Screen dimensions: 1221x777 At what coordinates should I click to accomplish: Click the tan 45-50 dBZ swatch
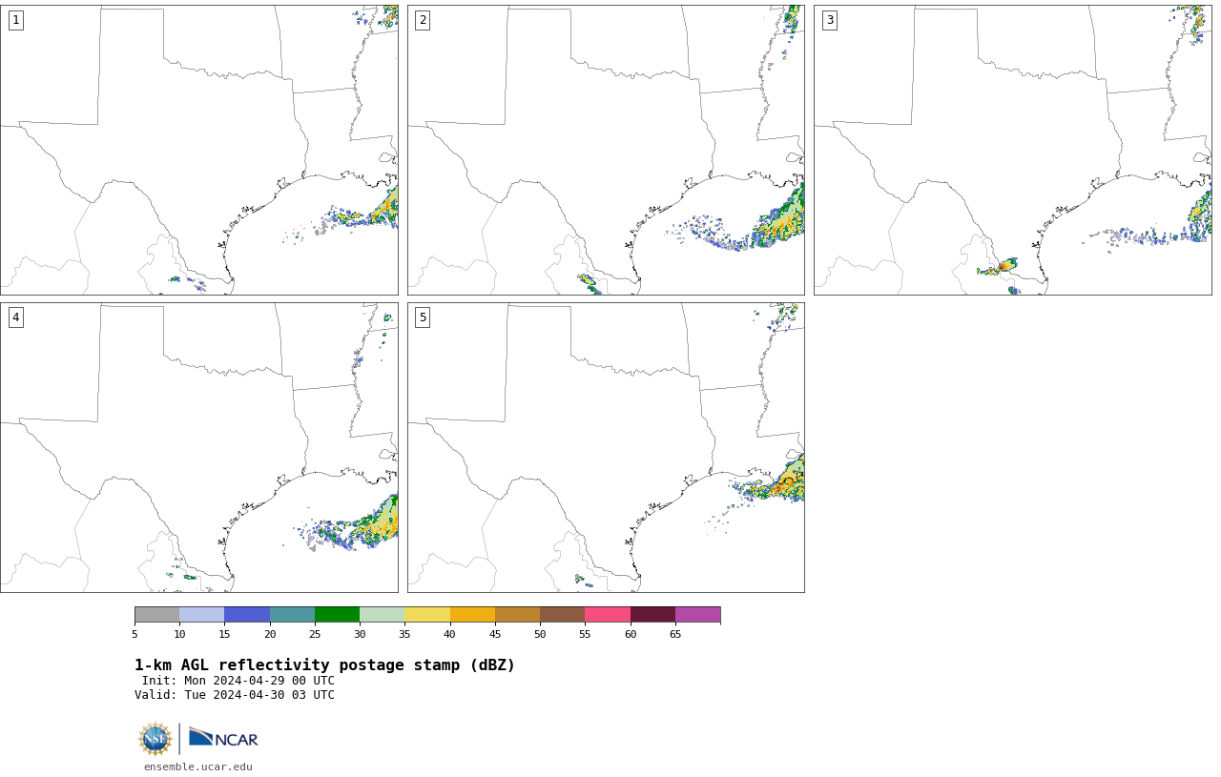517,615
